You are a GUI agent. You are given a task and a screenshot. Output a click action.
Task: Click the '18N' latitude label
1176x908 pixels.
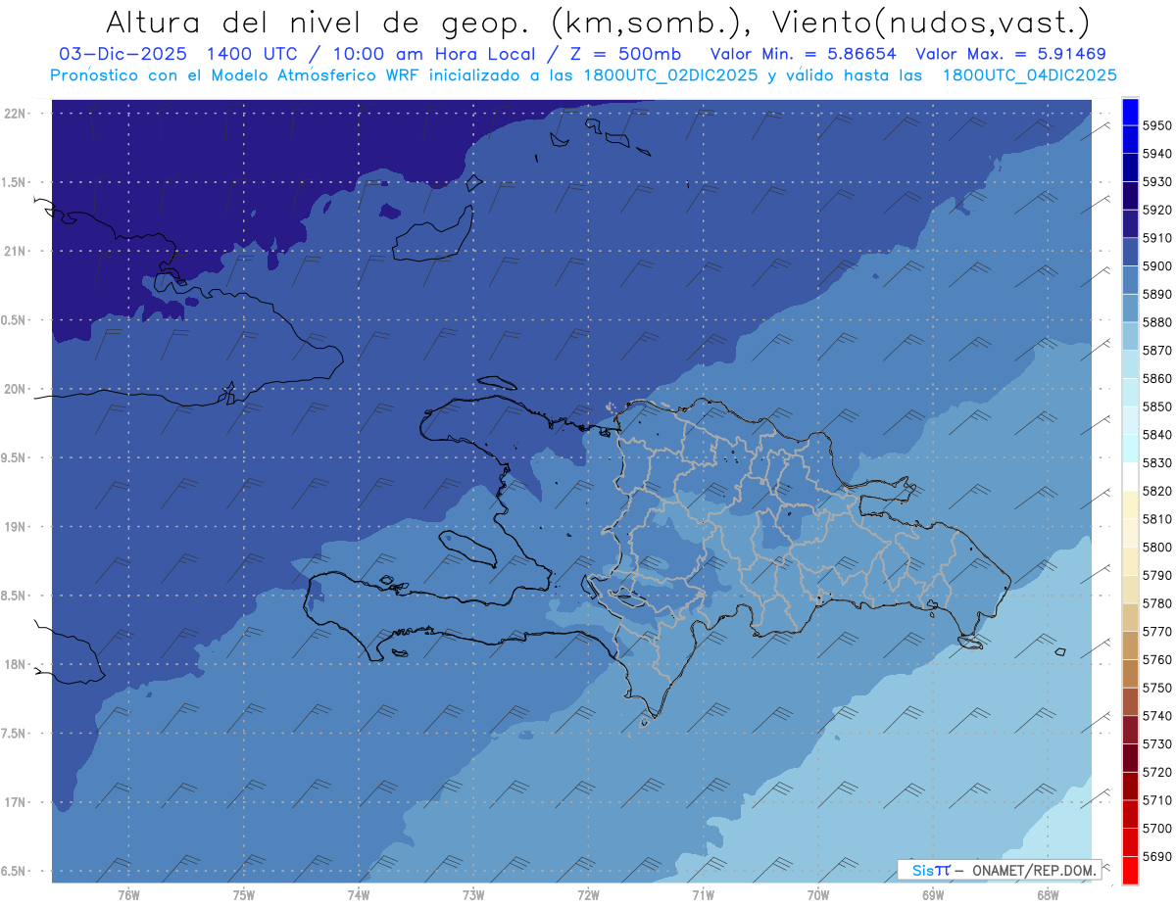(16, 664)
